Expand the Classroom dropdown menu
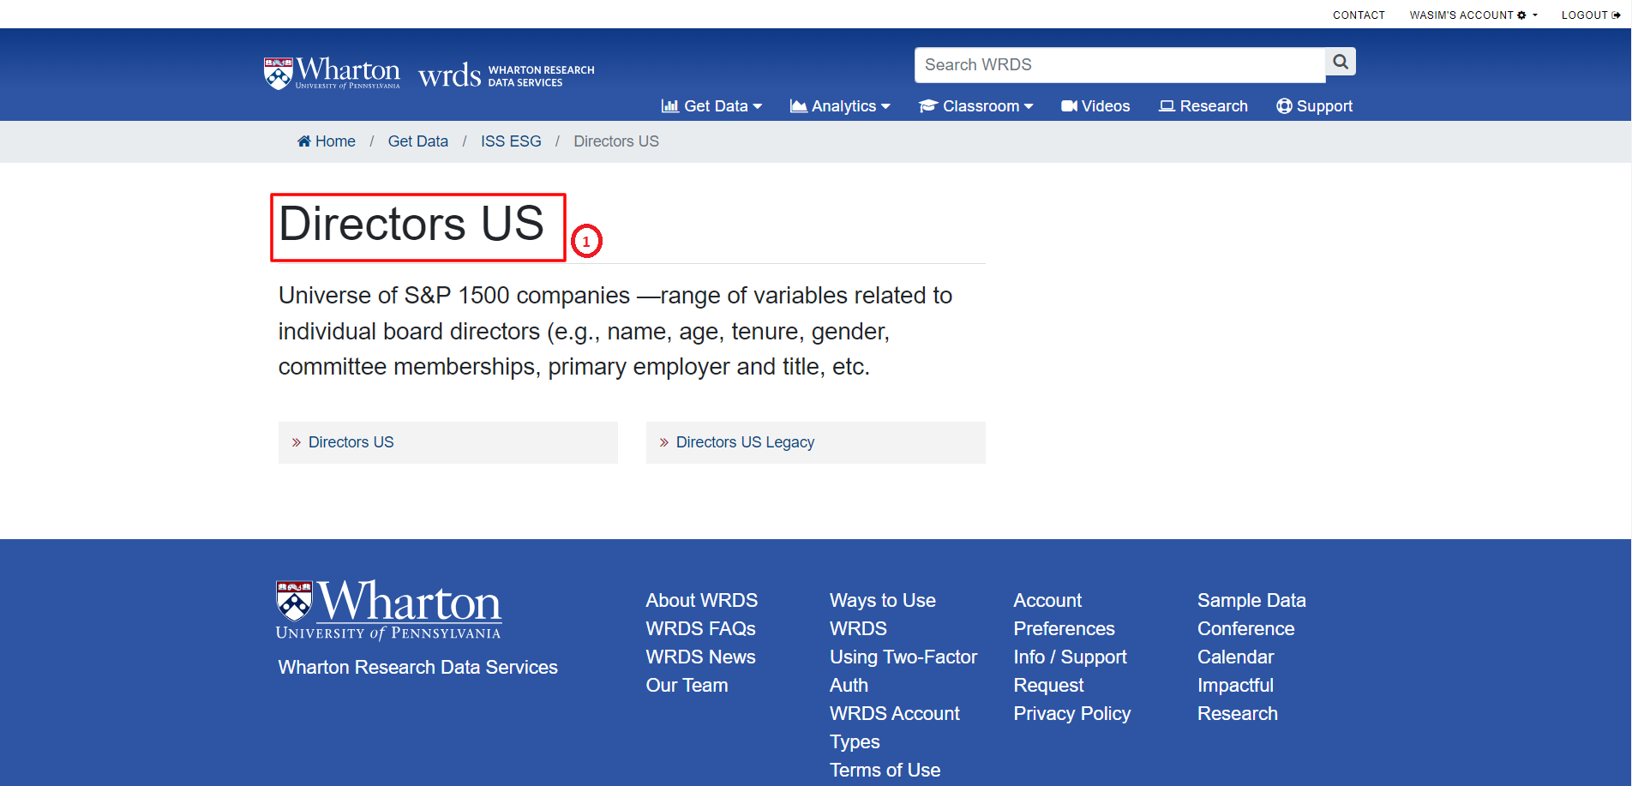This screenshot has height=786, width=1632. coord(976,106)
